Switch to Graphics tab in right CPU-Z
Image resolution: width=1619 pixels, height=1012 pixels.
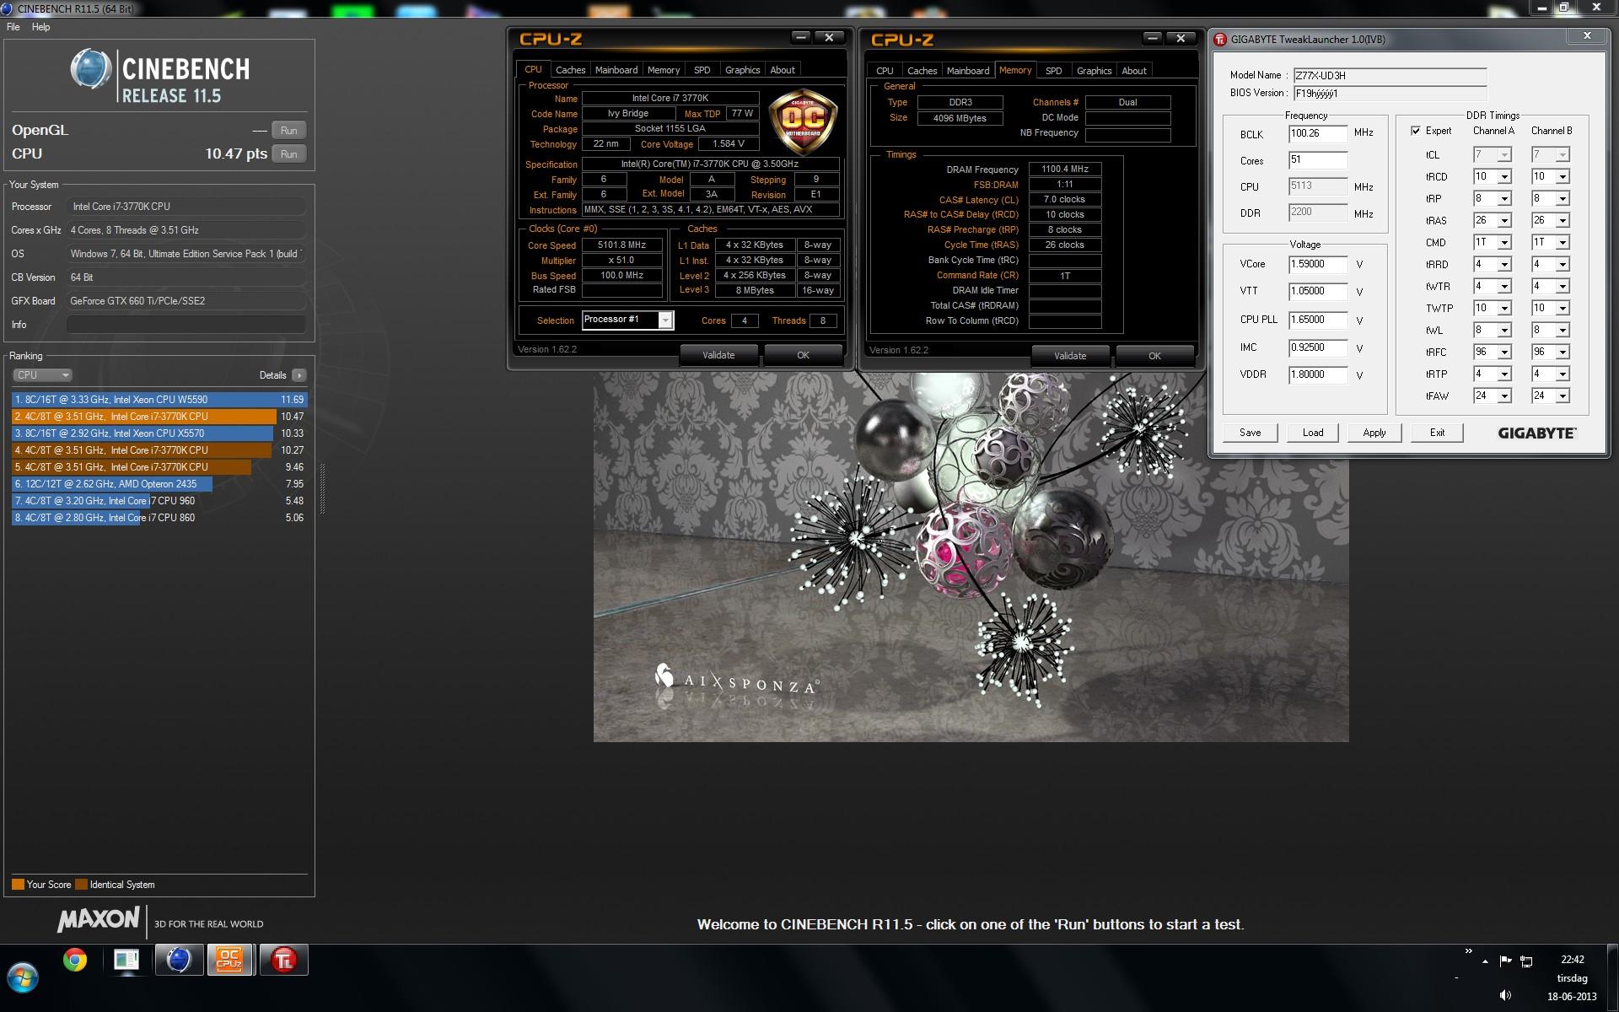[x=1095, y=71]
